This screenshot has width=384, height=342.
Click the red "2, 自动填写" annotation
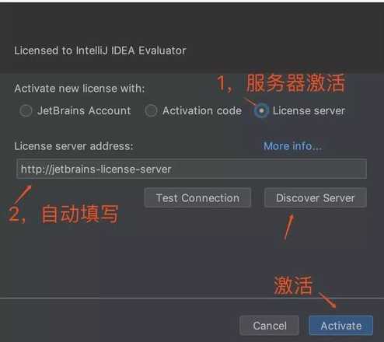point(64,214)
